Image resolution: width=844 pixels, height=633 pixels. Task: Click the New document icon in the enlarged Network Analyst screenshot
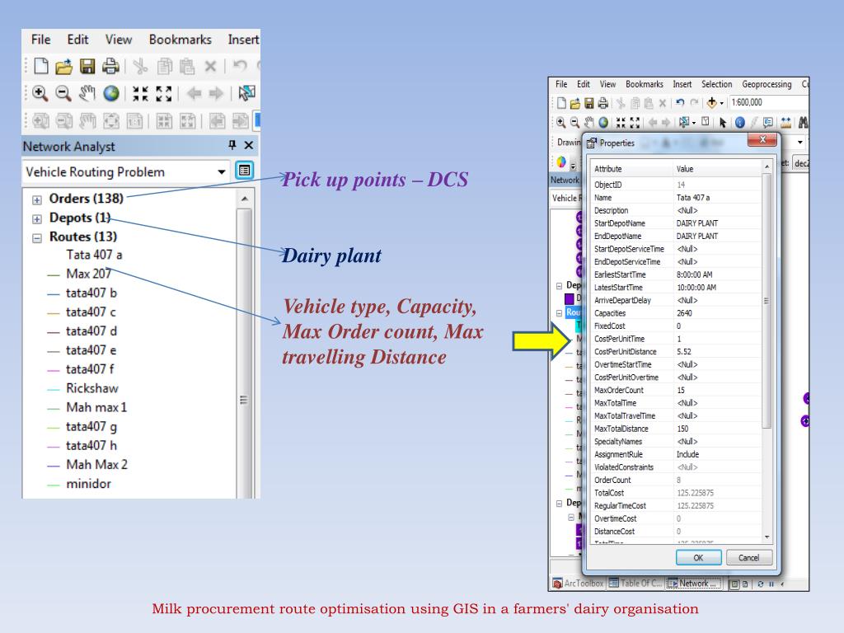pos(41,66)
